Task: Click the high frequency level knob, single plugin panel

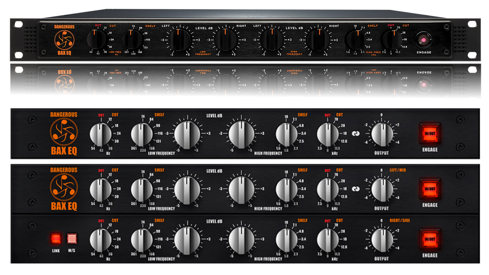Action: click(x=242, y=135)
